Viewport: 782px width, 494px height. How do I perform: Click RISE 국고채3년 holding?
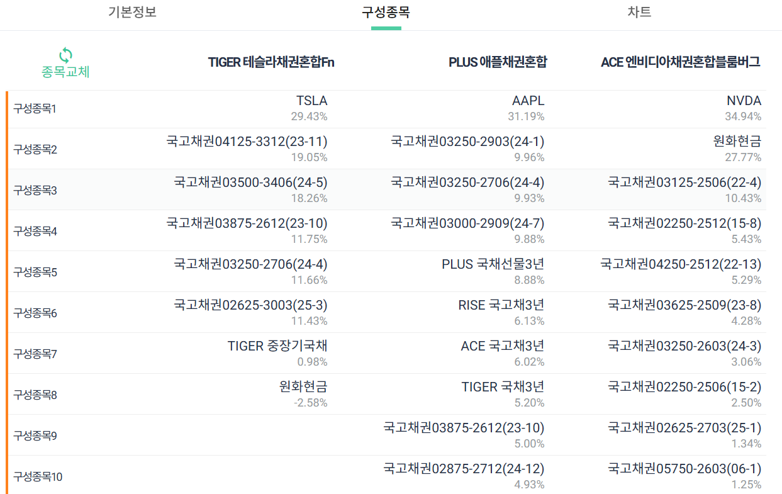click(x=501, y=305)
